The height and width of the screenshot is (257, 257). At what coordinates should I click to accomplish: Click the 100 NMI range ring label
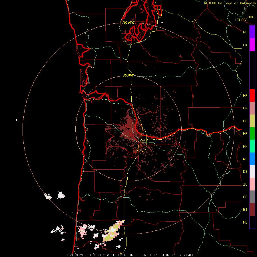[128, 23]
